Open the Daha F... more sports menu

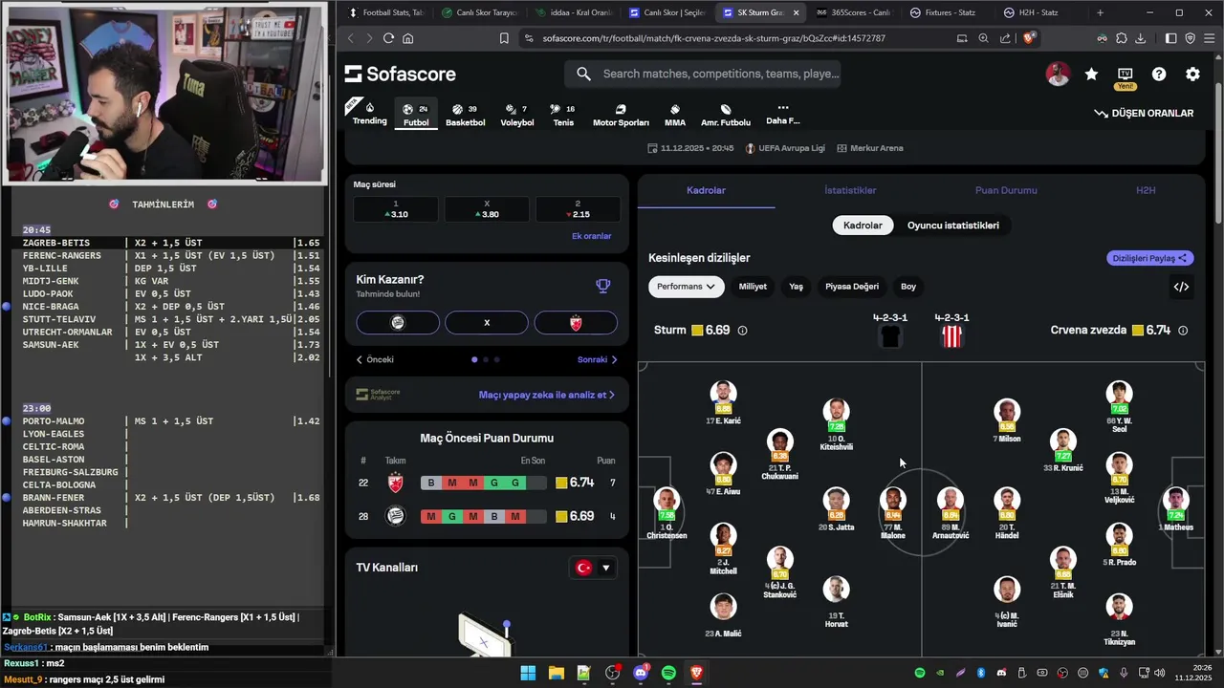tap(782, 115)
